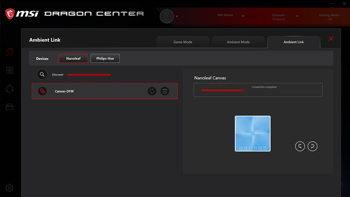The width and height of the screenshot is (350, 197).
Task: Expand the MSI Device dropdown
Action: (x=243, y=16)
